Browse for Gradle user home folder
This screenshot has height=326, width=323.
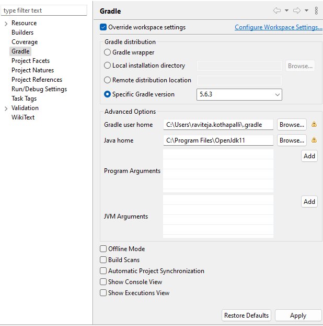pos(292,125)
